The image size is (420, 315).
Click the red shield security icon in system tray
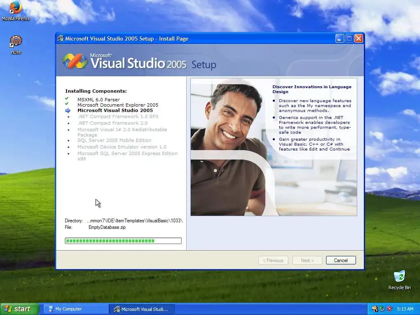pyautogui.click(x=390, y=309)
